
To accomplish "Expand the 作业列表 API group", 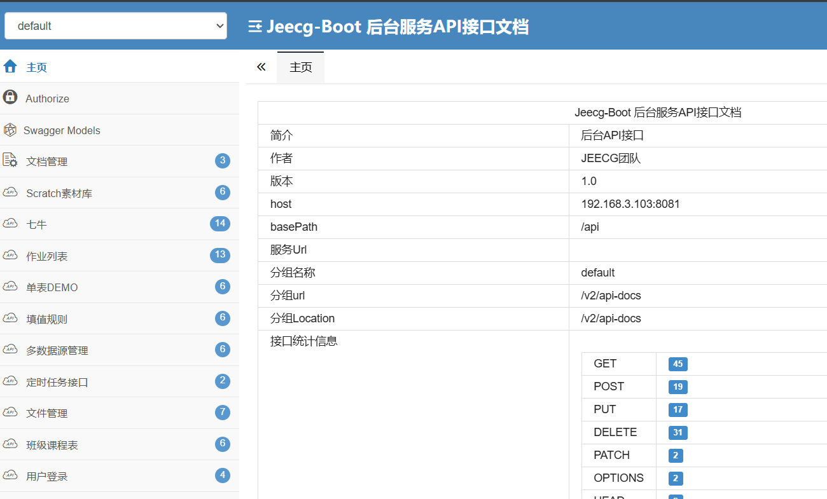I will (x=47, y=256).
